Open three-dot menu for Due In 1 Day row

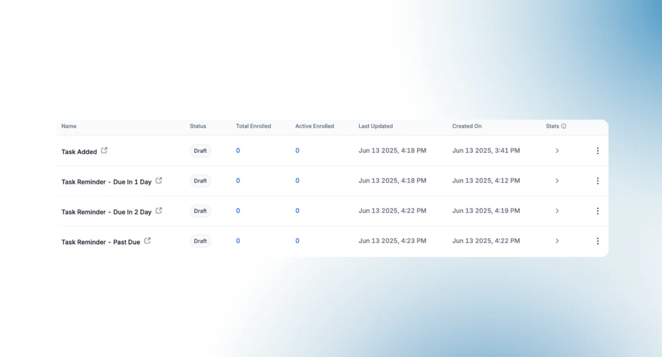(x=598, y=181)
